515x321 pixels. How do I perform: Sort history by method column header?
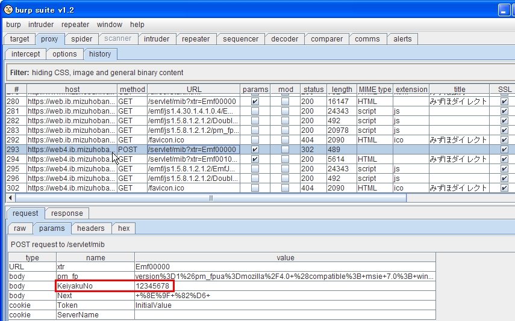[x=132, y=90]
